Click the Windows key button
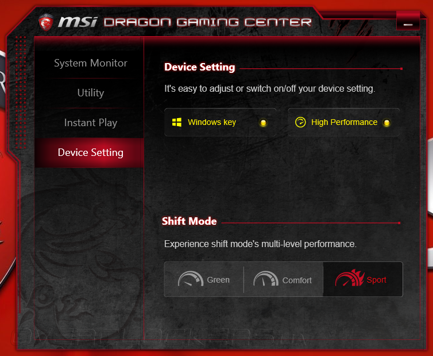The width and height of the screenshot is (433, 356). click(x=220, y=122)
